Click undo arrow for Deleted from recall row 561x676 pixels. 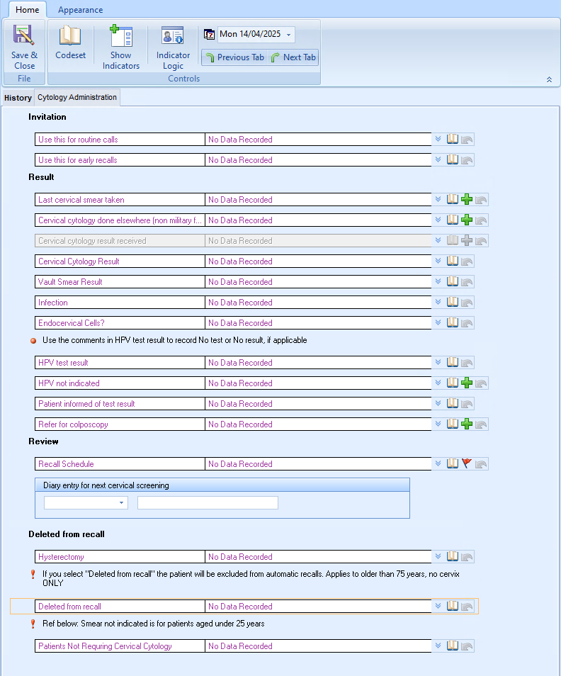pos(467,607)
